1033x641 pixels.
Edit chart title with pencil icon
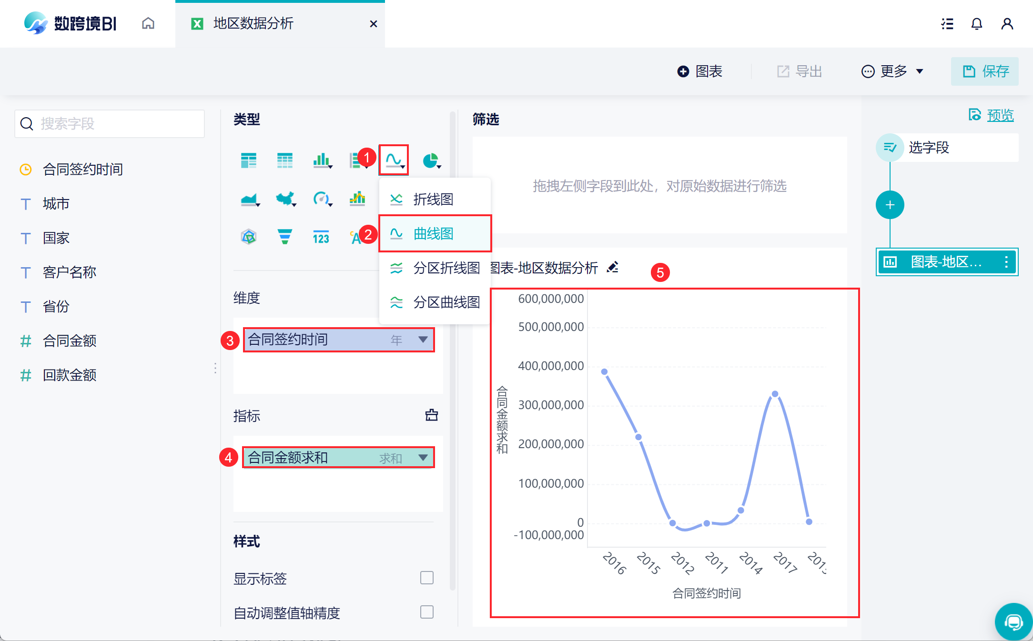[x=613, y=267]
